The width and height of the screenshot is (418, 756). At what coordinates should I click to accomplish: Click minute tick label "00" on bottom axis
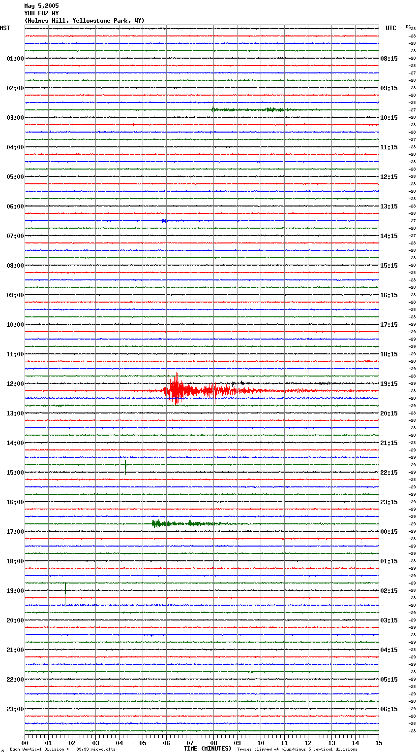click(x=25, y=743)
